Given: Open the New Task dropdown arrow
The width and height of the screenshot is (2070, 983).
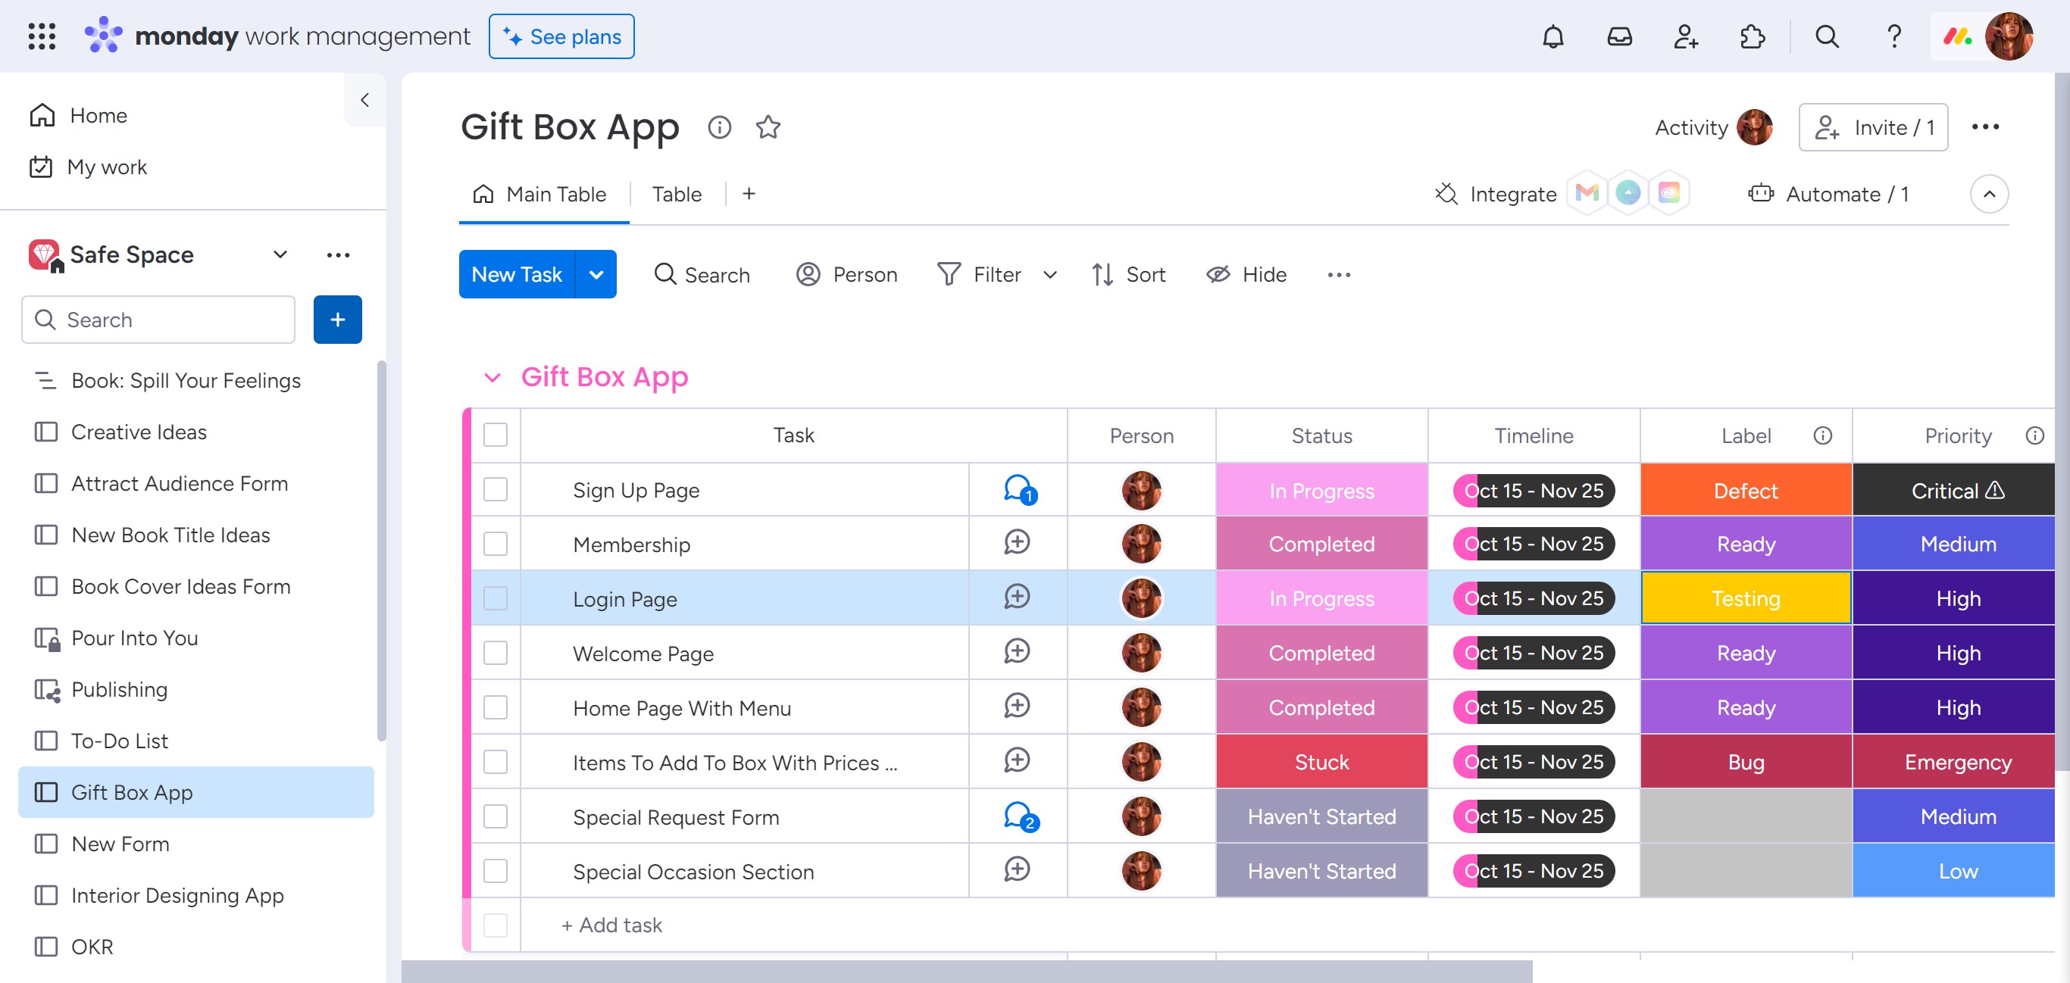Looking at the screenshot, I should click(x=596, y=275).
